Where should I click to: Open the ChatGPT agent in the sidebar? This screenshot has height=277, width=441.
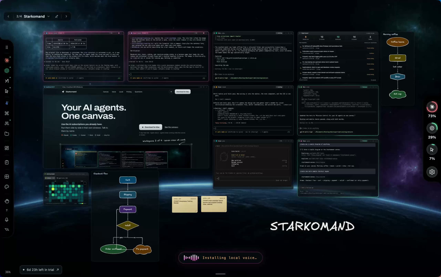(x=7, y=71)
